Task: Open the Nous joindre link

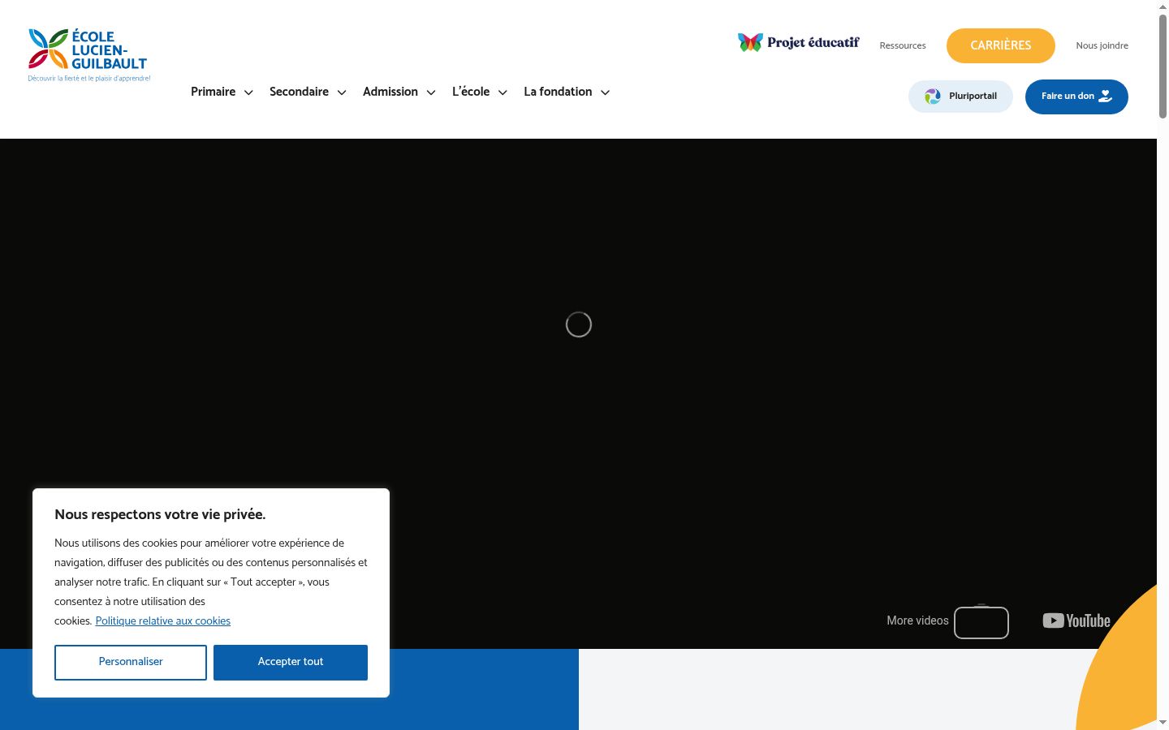Action: tap(1102, 45)
